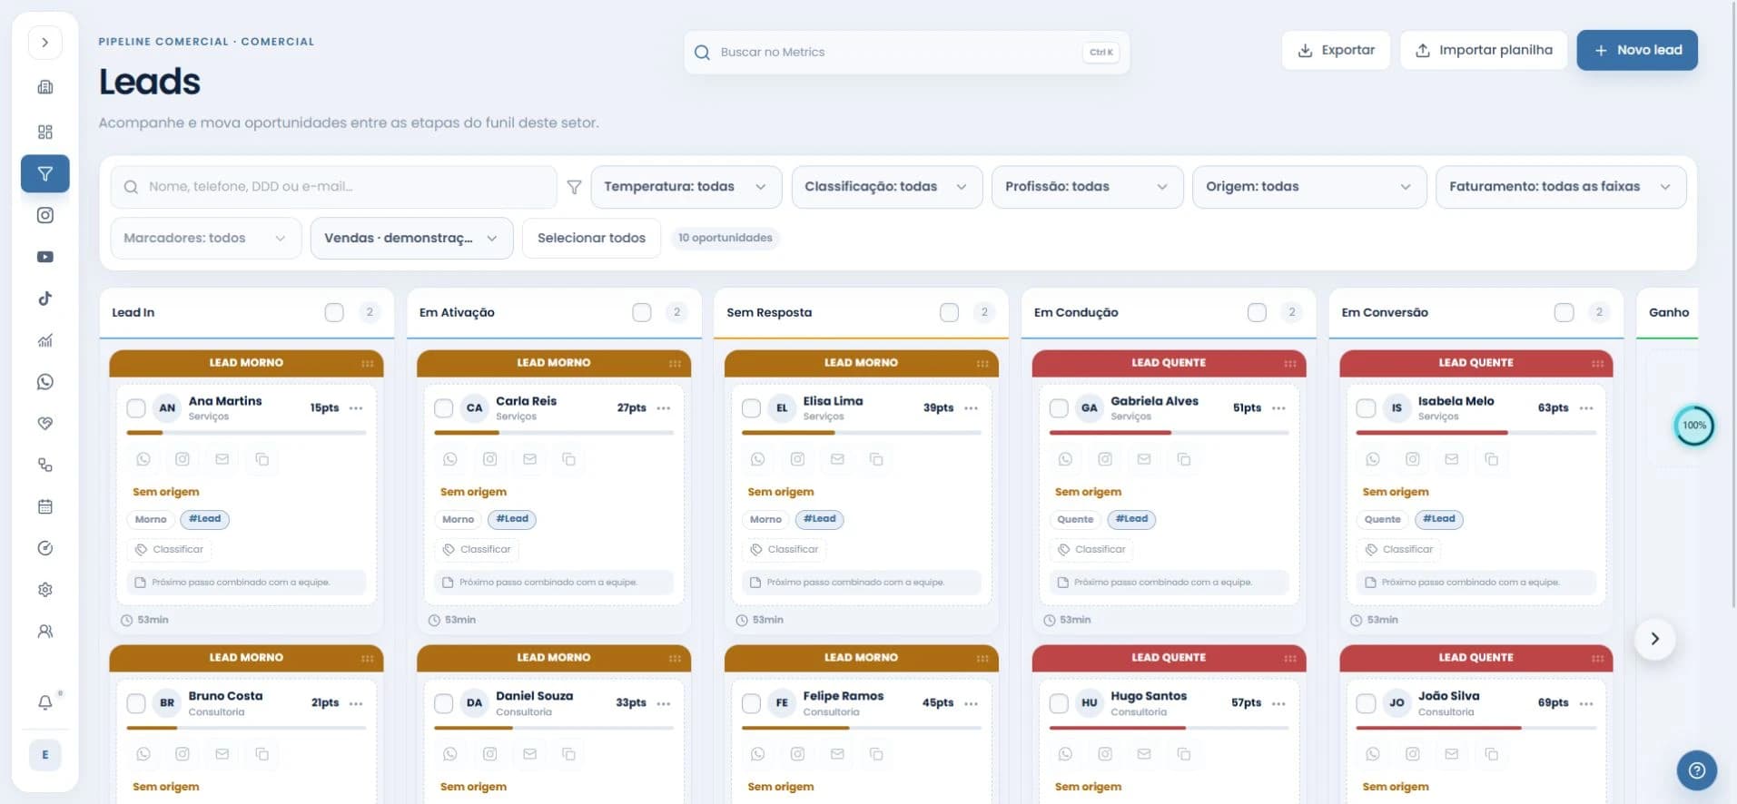Open the notifications bell in the sidebar
The width and height of the screenshot is (1737, 804).
tap(45, 702)
